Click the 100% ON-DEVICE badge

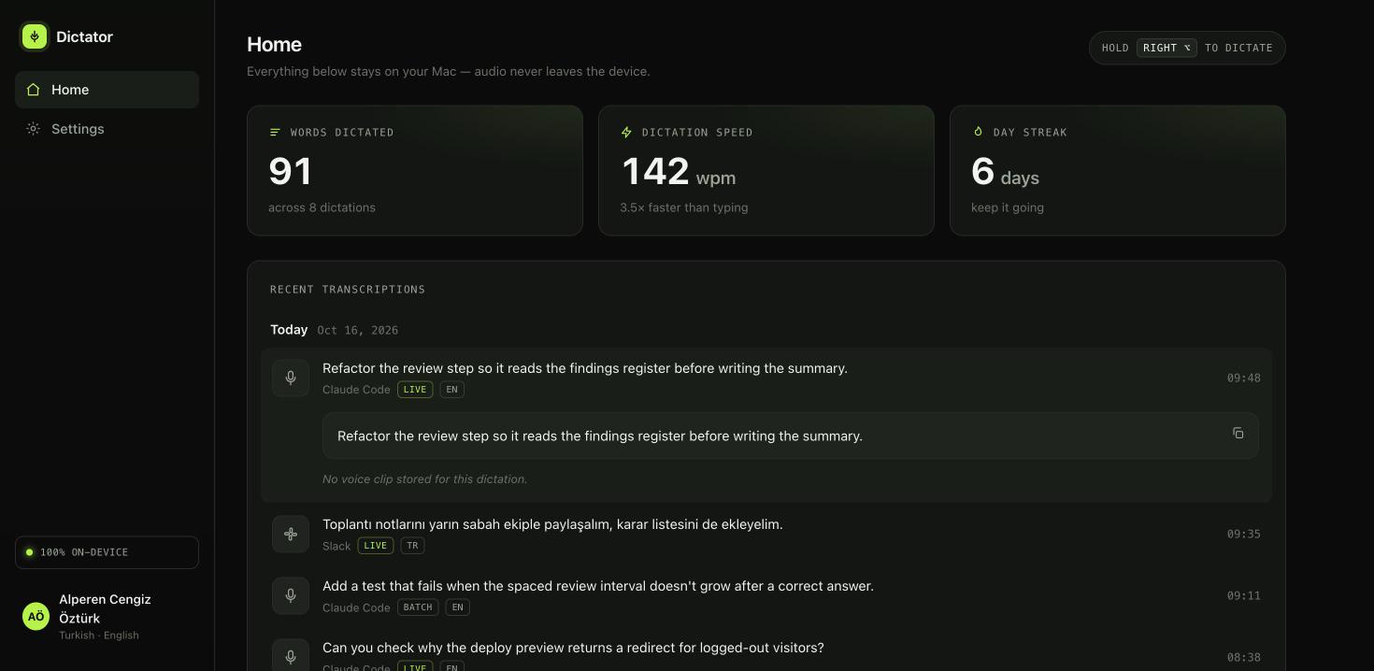tap(107, 552)
